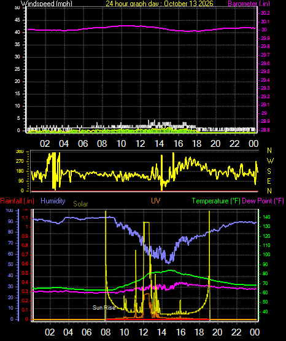This screenshot has width=286, height=341.
Task: Click windspeed scale value 15
Action: [17, 94]
